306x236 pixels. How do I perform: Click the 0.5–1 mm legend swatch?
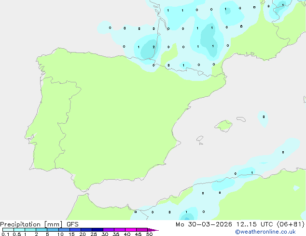19,230
